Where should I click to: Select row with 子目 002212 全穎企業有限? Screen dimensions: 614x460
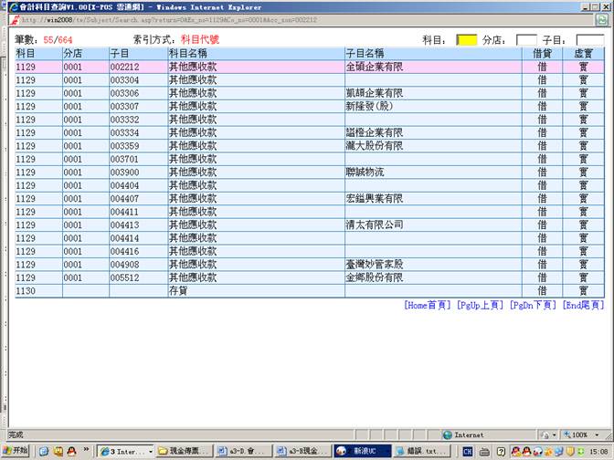274,67
